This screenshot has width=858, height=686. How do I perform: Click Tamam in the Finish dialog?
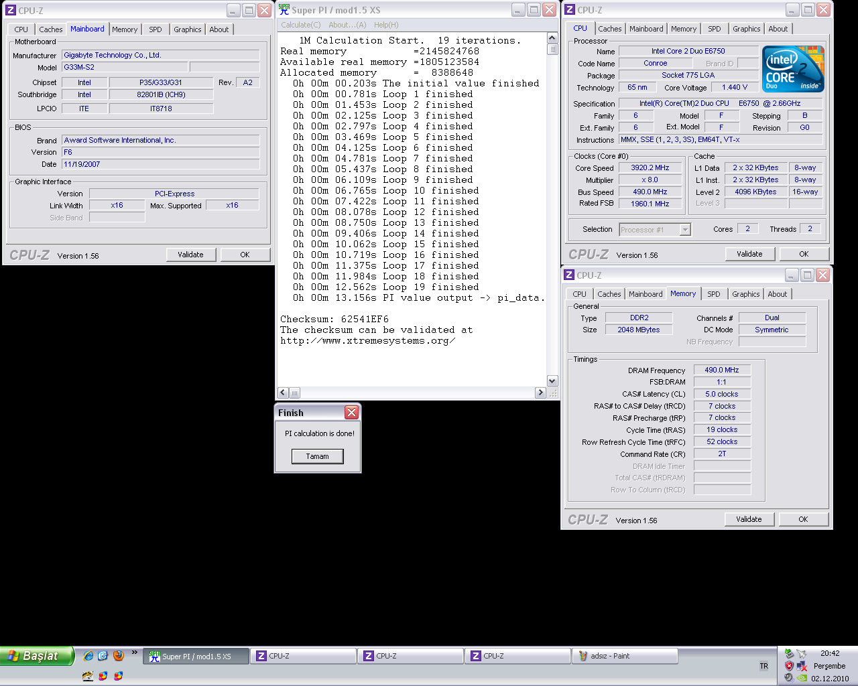318,456
